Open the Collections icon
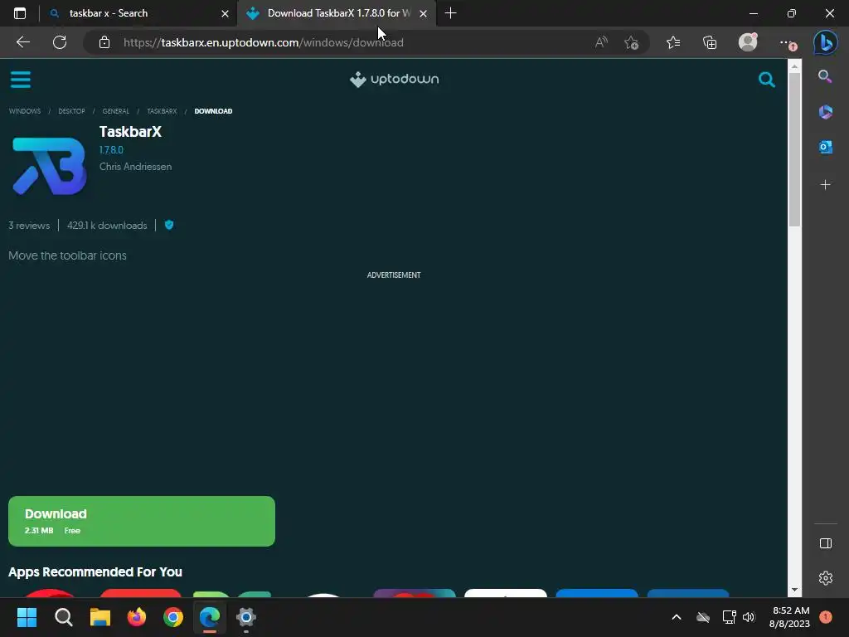This screenshot has height=637, width=849. click(x=710, y=42)
